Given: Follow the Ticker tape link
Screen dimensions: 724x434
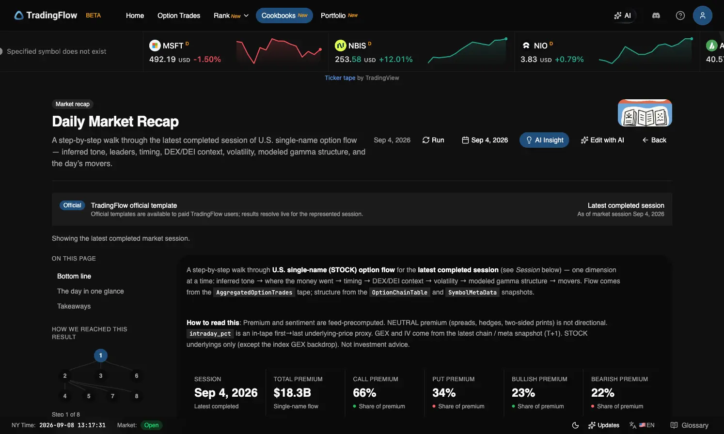Looking at the screenshot, I should (340, 78).
